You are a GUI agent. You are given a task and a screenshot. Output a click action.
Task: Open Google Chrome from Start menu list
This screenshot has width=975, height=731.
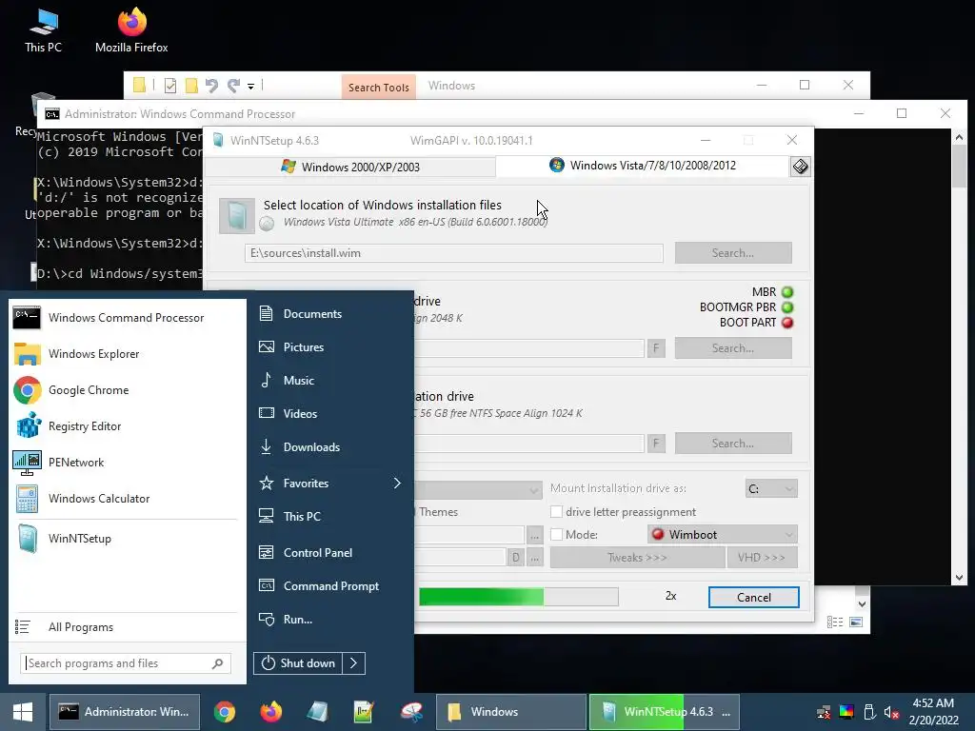click(127, 389)
